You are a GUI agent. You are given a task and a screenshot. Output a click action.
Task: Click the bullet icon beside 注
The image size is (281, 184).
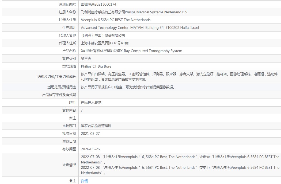click(x=71, y=181)
